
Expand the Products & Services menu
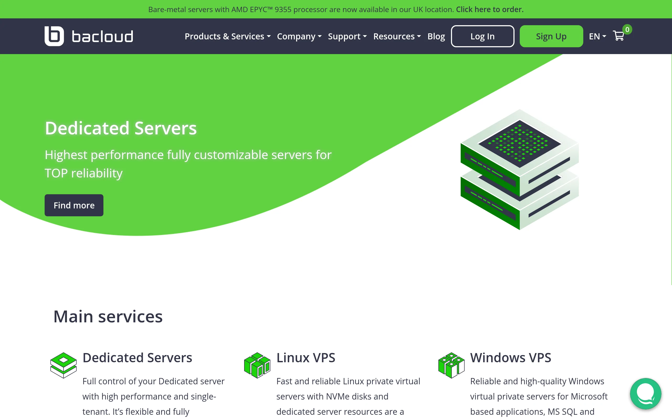click(227, 36)
